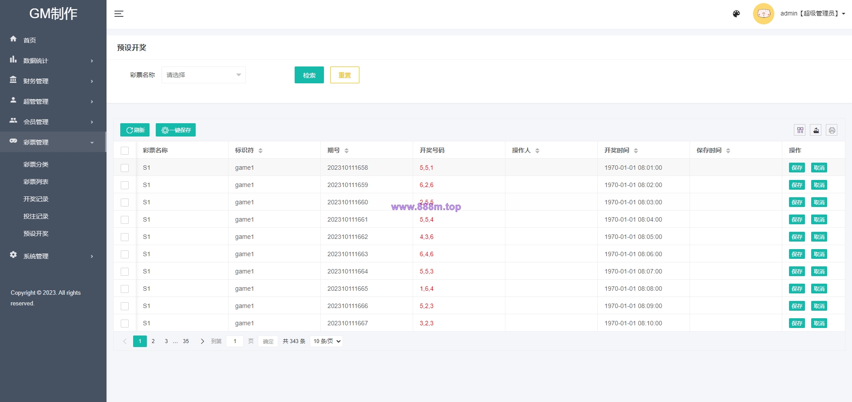Viewport: 852px width, 402px height.
Task: Click the previous page arrow
Action: click(125, 341)
